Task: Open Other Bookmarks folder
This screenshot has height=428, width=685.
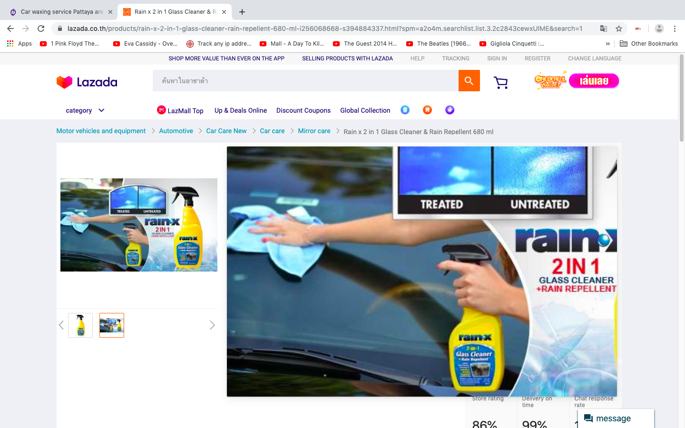Action: pos(649,43)
